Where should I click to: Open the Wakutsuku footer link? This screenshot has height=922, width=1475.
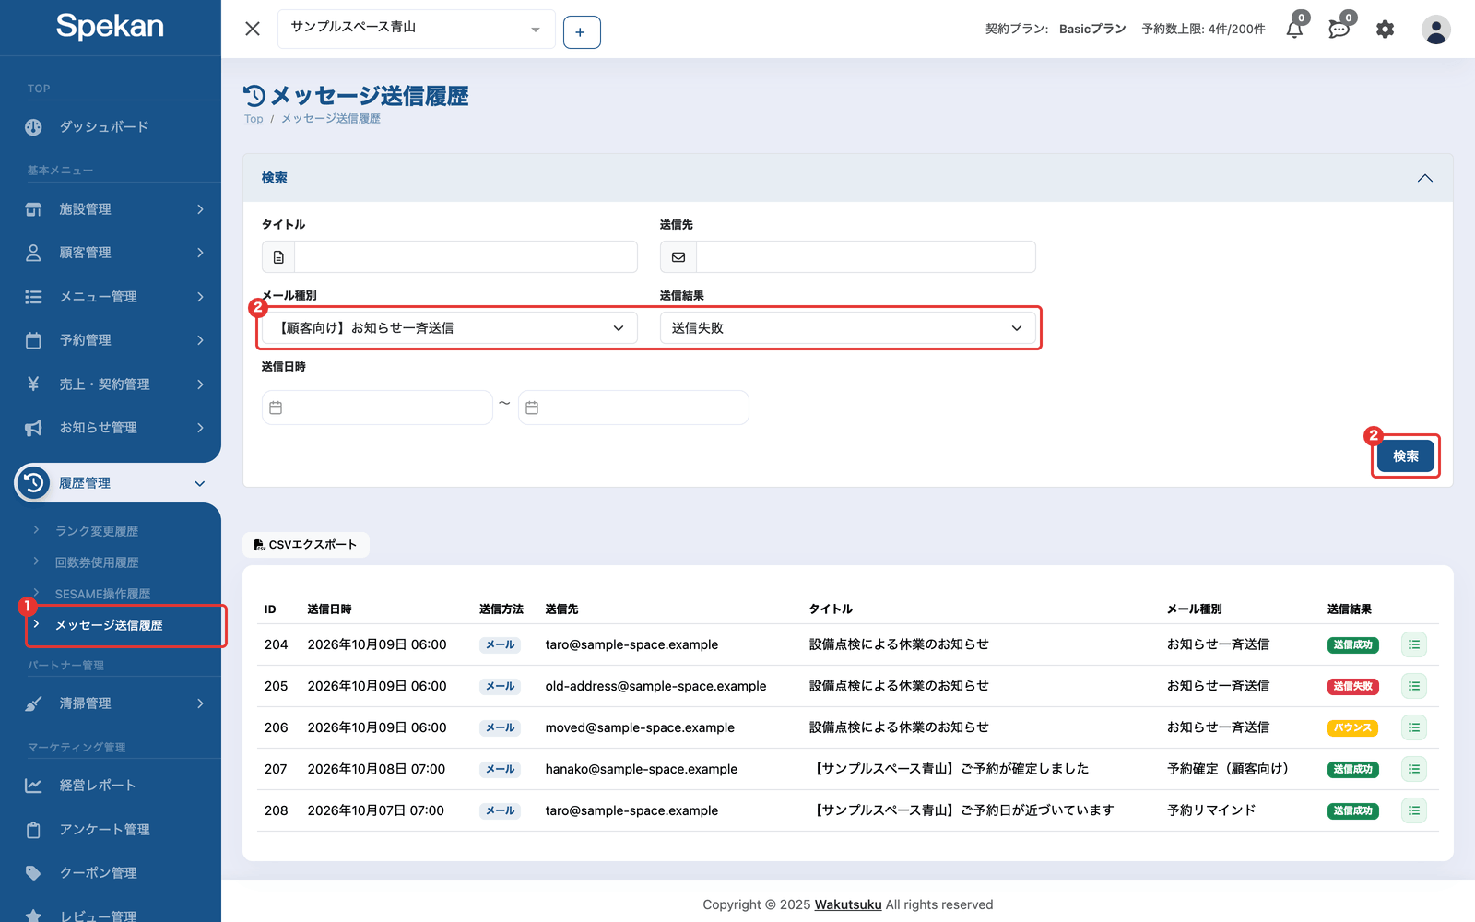(x=848, y=904)
